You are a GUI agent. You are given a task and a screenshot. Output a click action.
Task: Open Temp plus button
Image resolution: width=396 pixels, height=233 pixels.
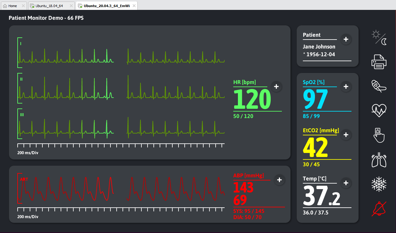(346, 183)
